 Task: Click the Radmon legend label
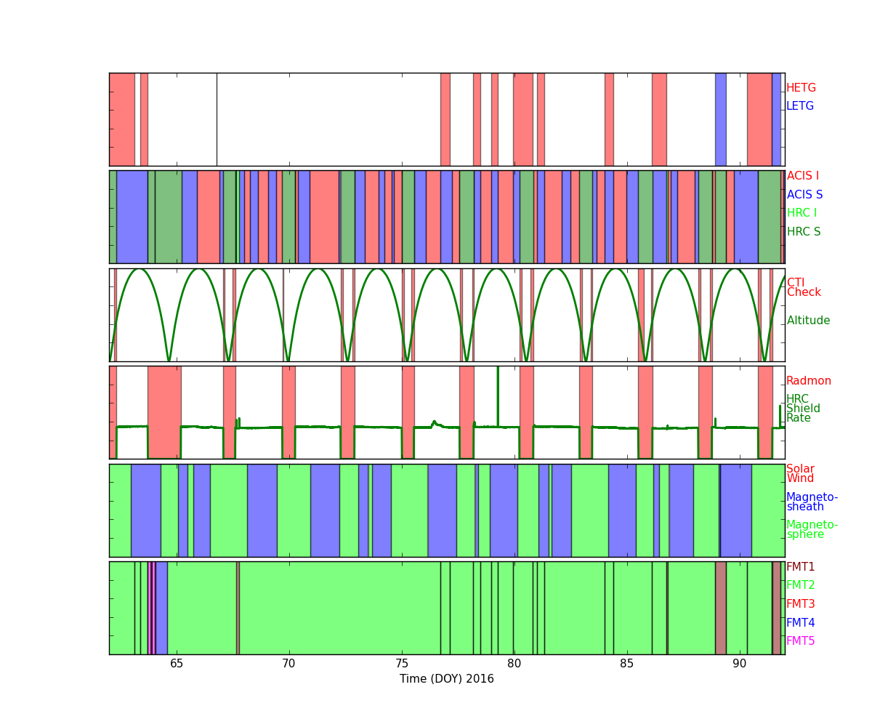click(808, 381)
